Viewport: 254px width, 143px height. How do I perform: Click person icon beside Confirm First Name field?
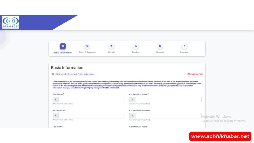132,100
